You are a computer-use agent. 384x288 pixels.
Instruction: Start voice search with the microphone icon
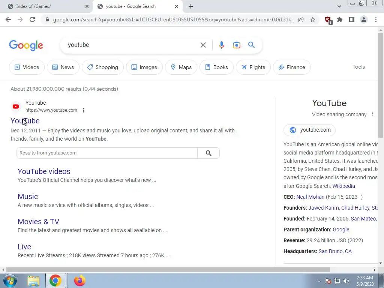point(222,45)
